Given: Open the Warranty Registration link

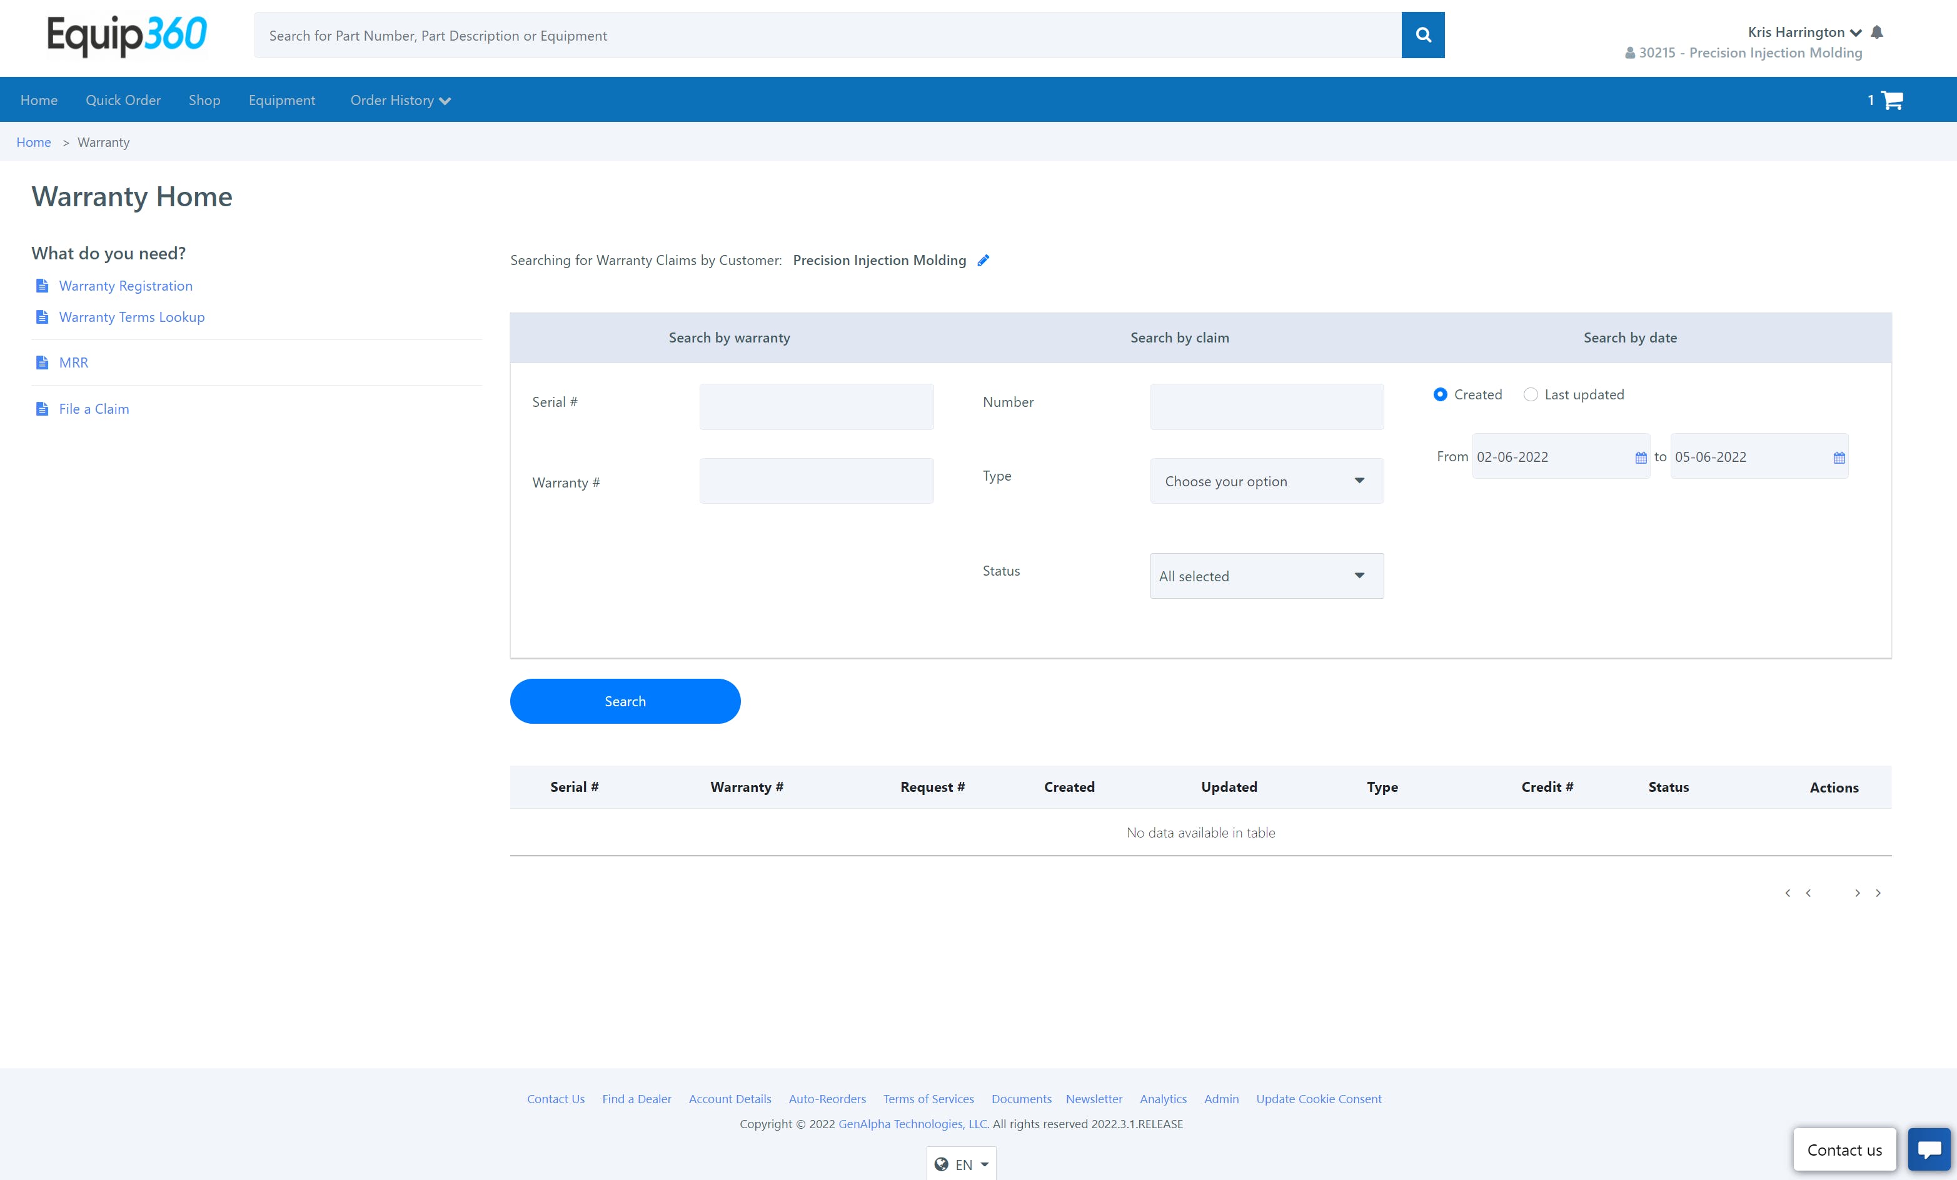Looking at the screenshot, I should click(126, 286).
